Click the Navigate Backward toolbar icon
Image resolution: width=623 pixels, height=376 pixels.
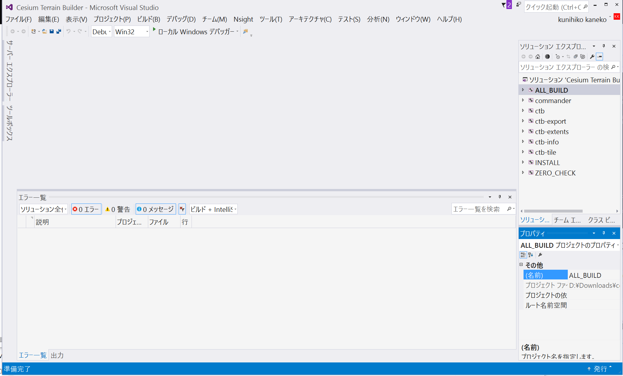pos(13,31)
